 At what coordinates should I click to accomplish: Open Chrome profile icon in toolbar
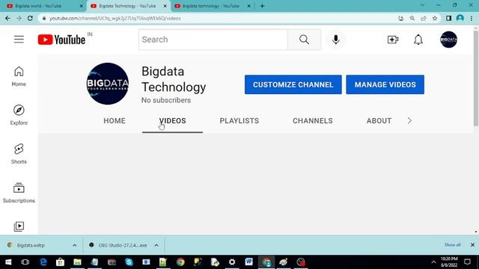coord(460,18)
